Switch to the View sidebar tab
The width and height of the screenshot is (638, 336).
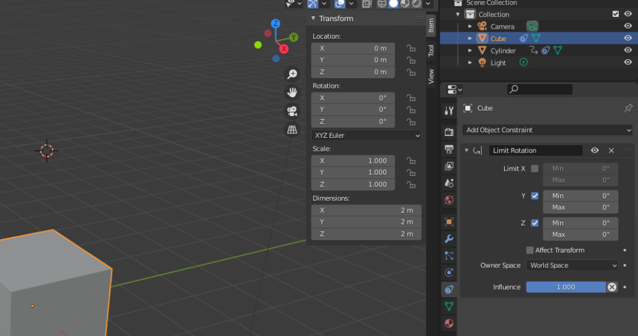[431, 76]
